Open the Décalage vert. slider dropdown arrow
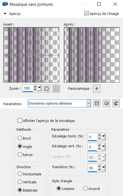The width and height of the screenshot is (123, 196). pyautogui.click(x=103, y=147)
